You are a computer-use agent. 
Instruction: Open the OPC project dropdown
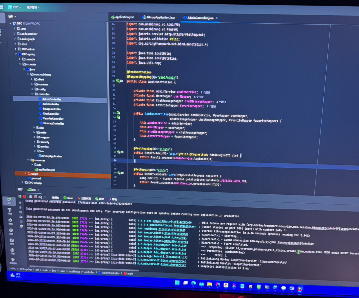coord(14,7)
